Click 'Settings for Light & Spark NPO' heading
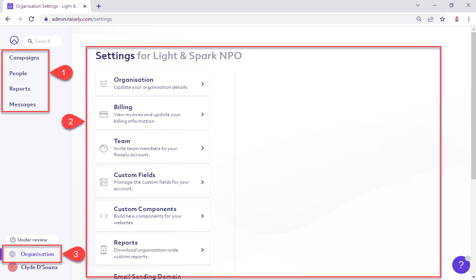Image resolution: width=476 pixels, height=280 pixels. pyautogui.click(x=169, y=56)
